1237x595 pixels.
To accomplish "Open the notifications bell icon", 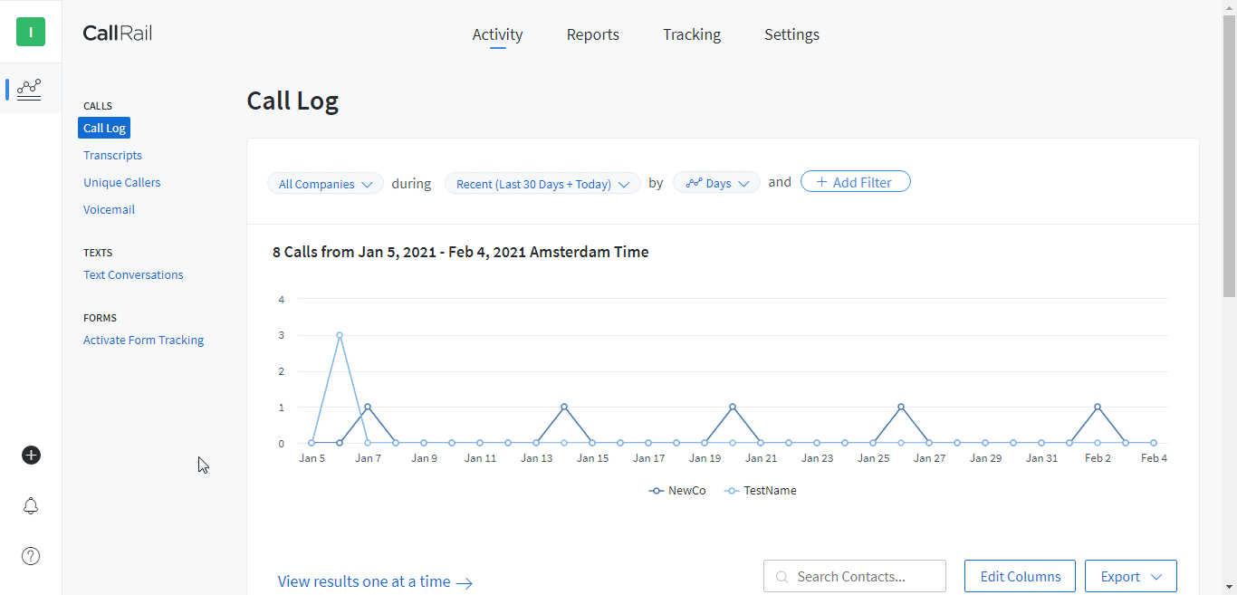I will (x=31, y=505).
